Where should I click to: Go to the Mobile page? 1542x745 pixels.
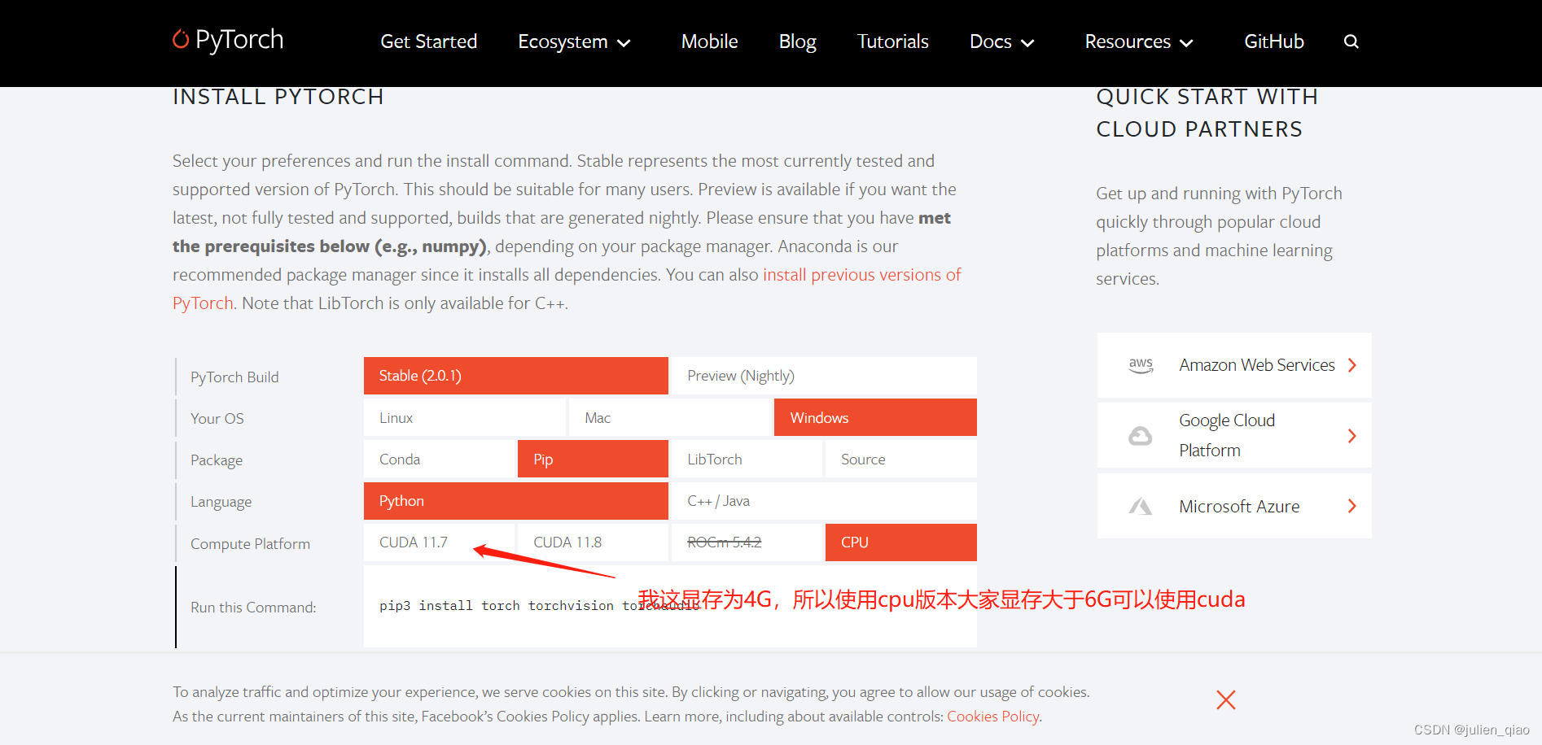pos(709,41)
